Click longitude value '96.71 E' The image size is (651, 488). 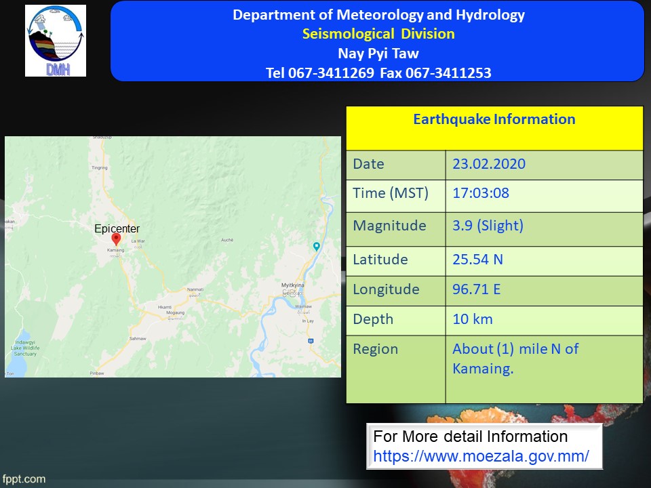coord(476,289)
